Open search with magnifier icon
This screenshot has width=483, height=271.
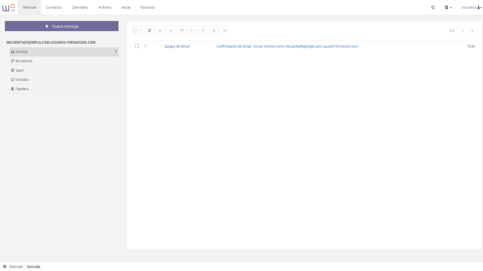pos(433,7)
